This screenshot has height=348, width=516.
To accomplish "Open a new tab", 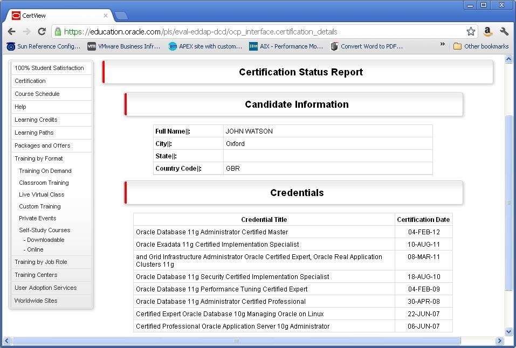I will point(121,16).
